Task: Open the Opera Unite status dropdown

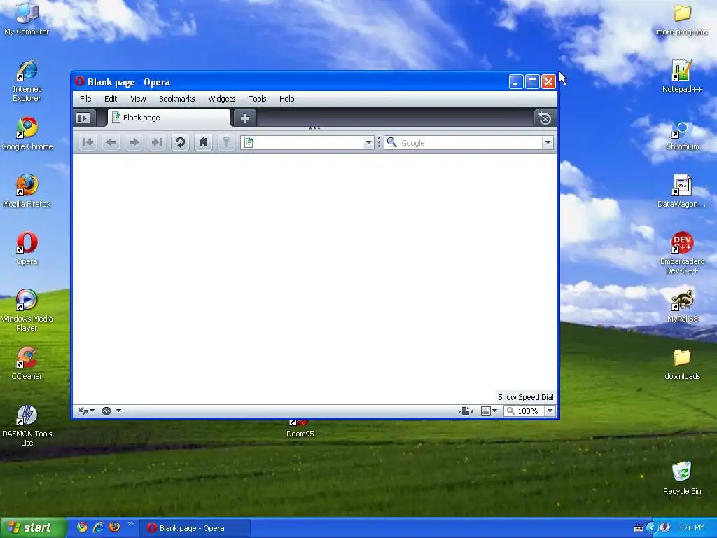Action: (111, 411)
